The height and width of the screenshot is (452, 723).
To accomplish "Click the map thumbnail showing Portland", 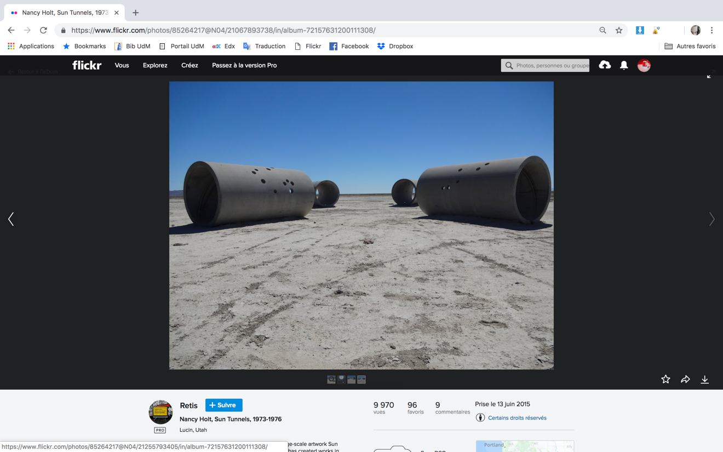I will [525, 446].
